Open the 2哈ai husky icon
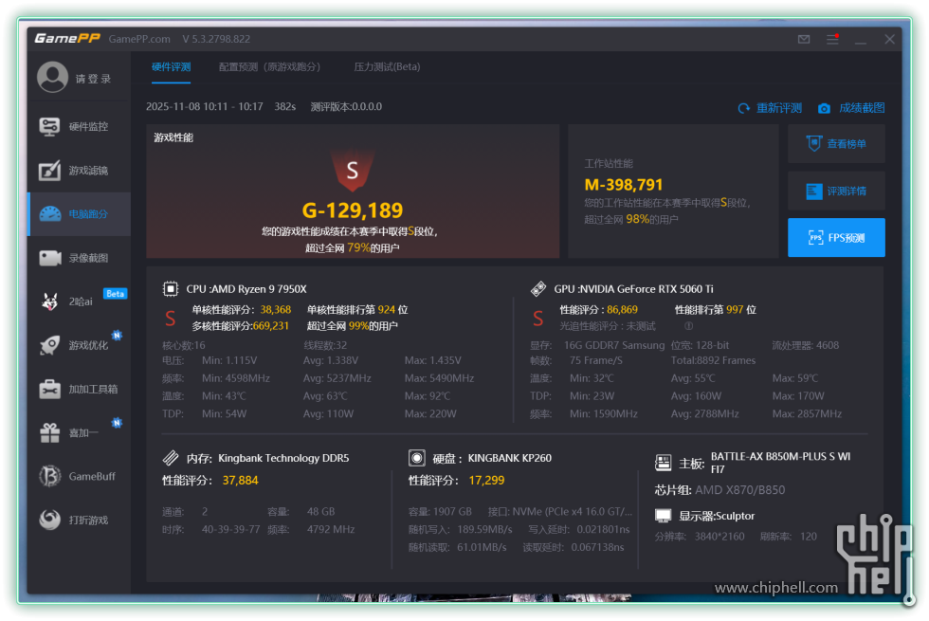 pos(50,301)
